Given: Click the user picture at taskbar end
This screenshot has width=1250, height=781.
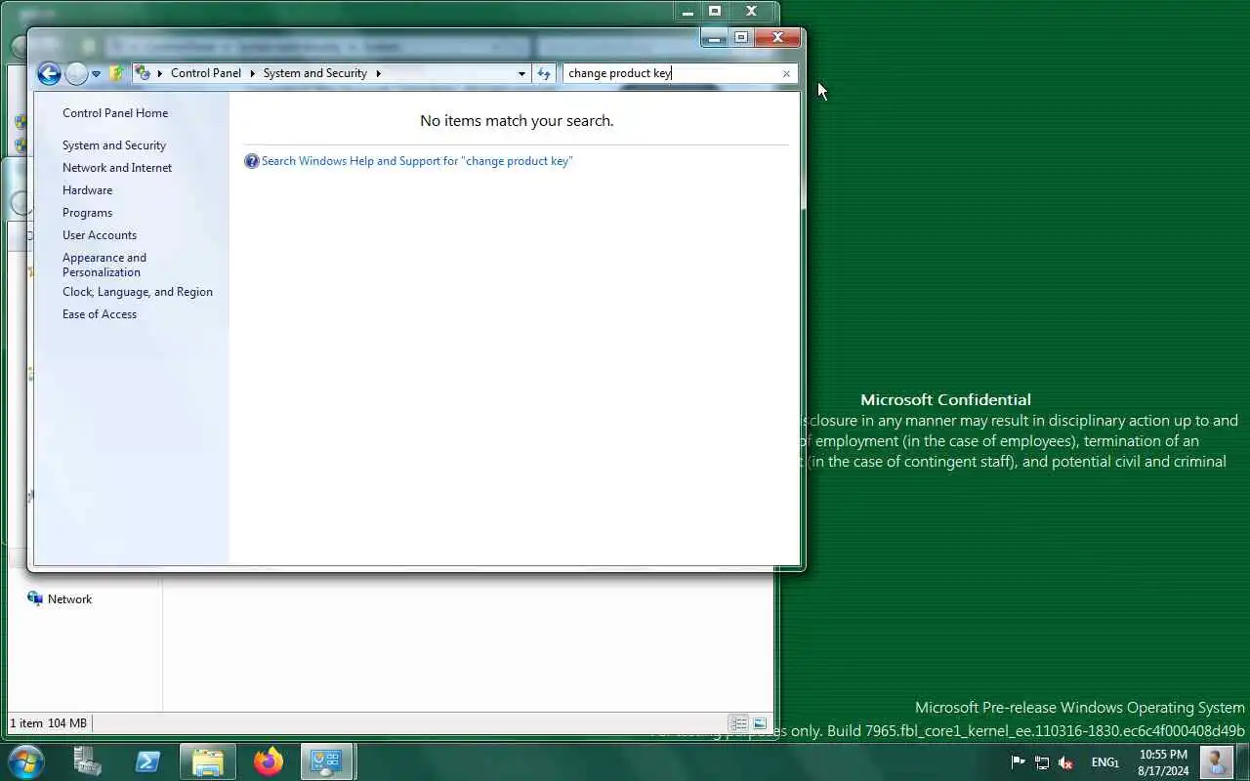Looking at the screenshot, I should (x=1216, y=761).
